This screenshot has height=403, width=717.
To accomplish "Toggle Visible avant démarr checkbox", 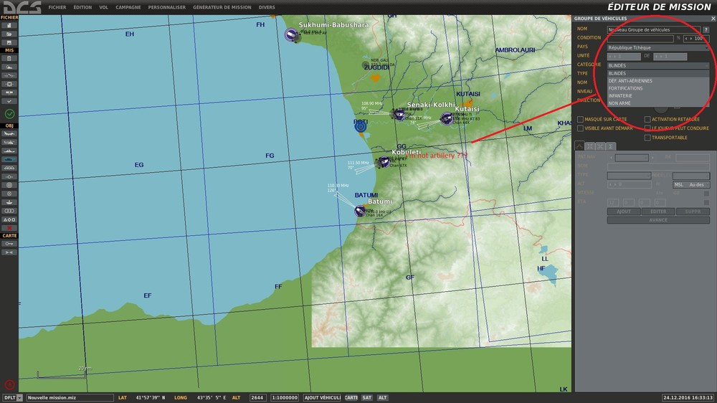I will 580,128.
